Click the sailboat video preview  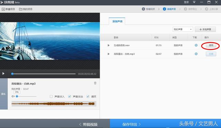[50, 41]
